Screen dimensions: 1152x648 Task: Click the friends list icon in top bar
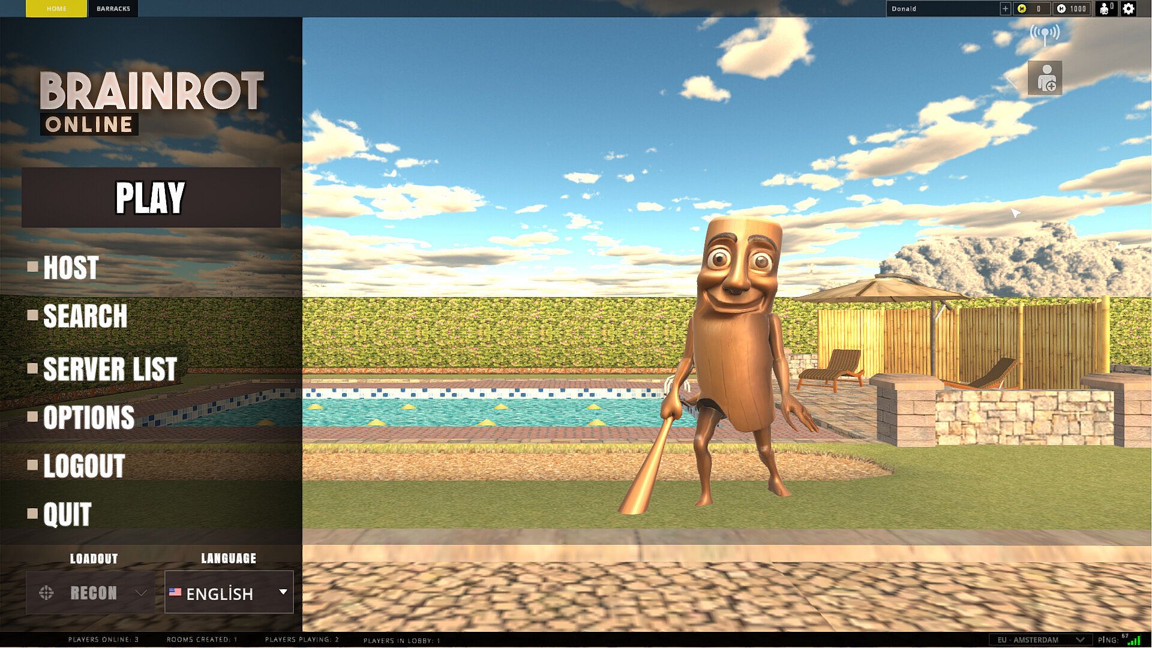click(1105, 8)
